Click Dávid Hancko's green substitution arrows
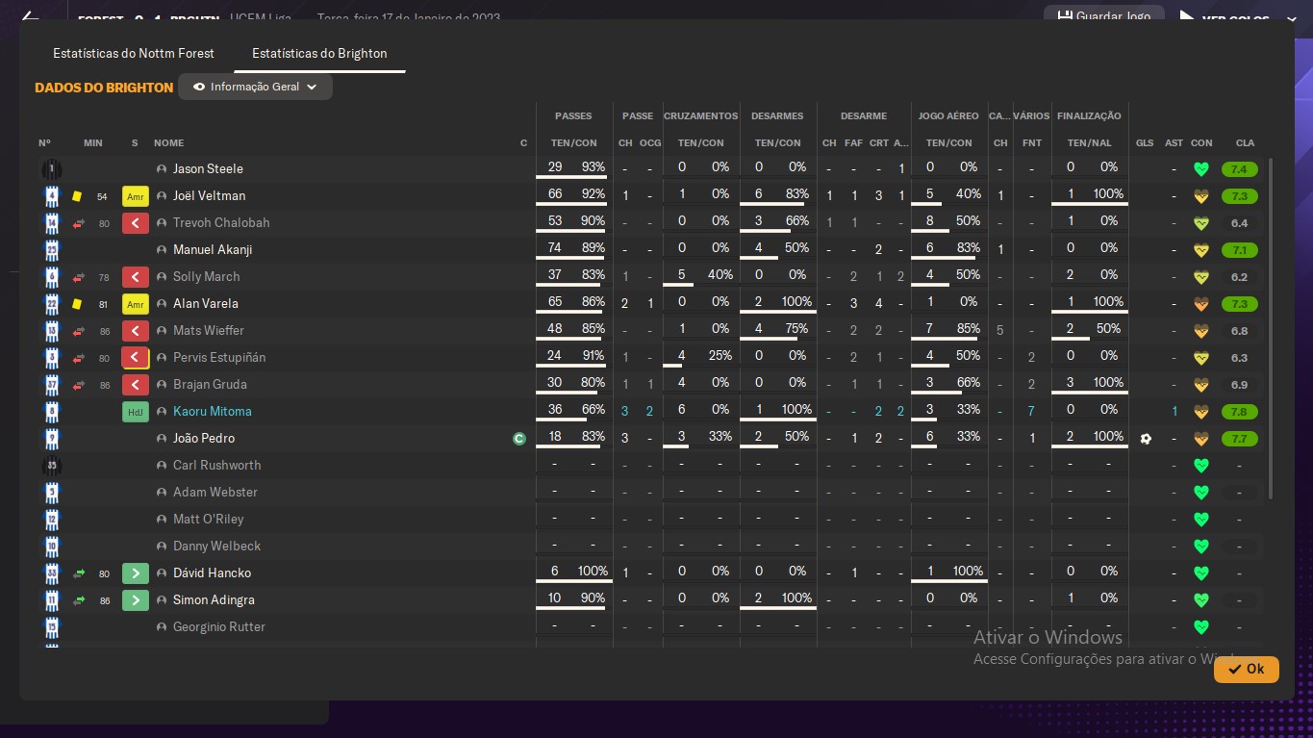This screenshot has height=738, width=1313. coord(79,573)
